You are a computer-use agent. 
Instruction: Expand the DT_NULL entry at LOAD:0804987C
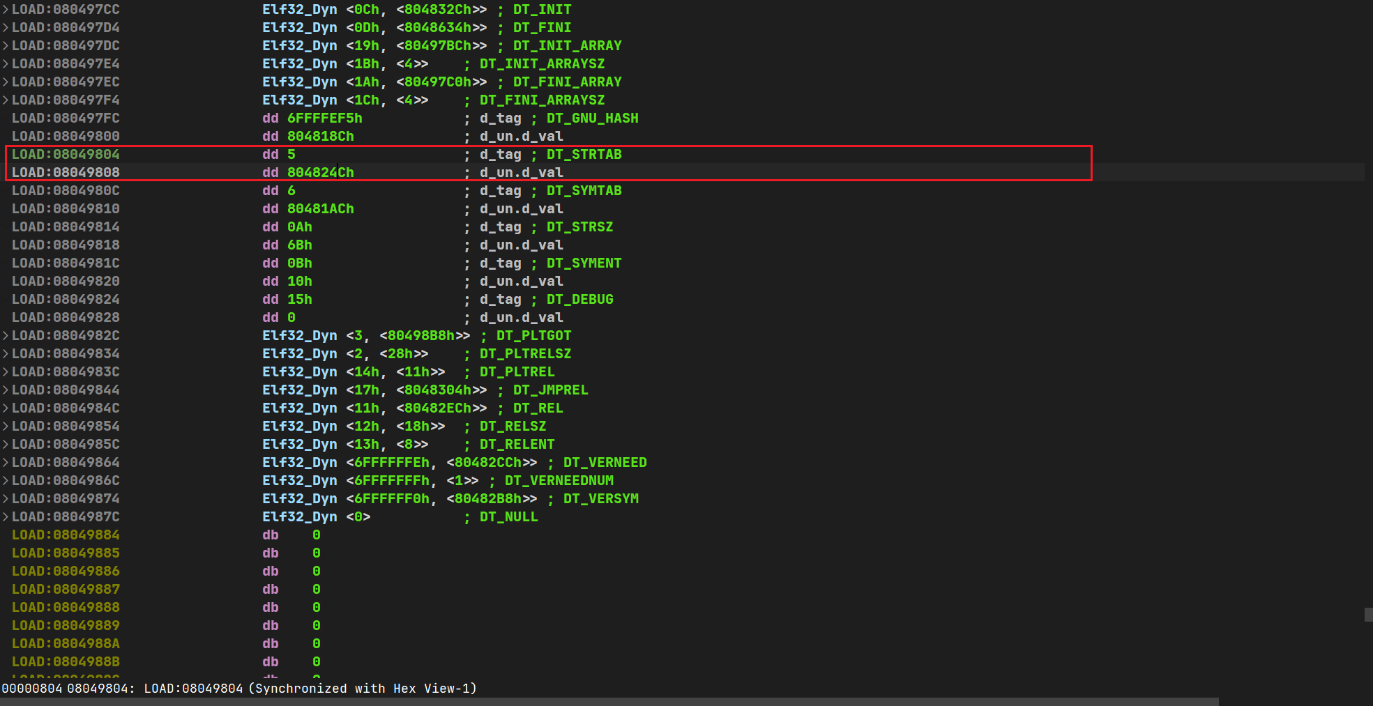point(6,517)
